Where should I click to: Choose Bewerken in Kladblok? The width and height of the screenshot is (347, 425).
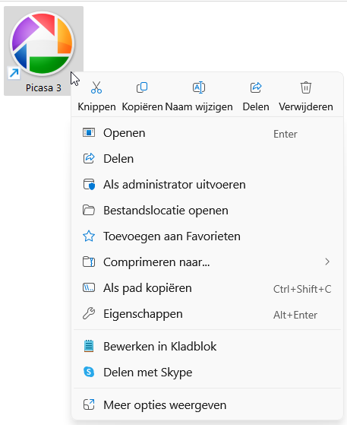207,347
